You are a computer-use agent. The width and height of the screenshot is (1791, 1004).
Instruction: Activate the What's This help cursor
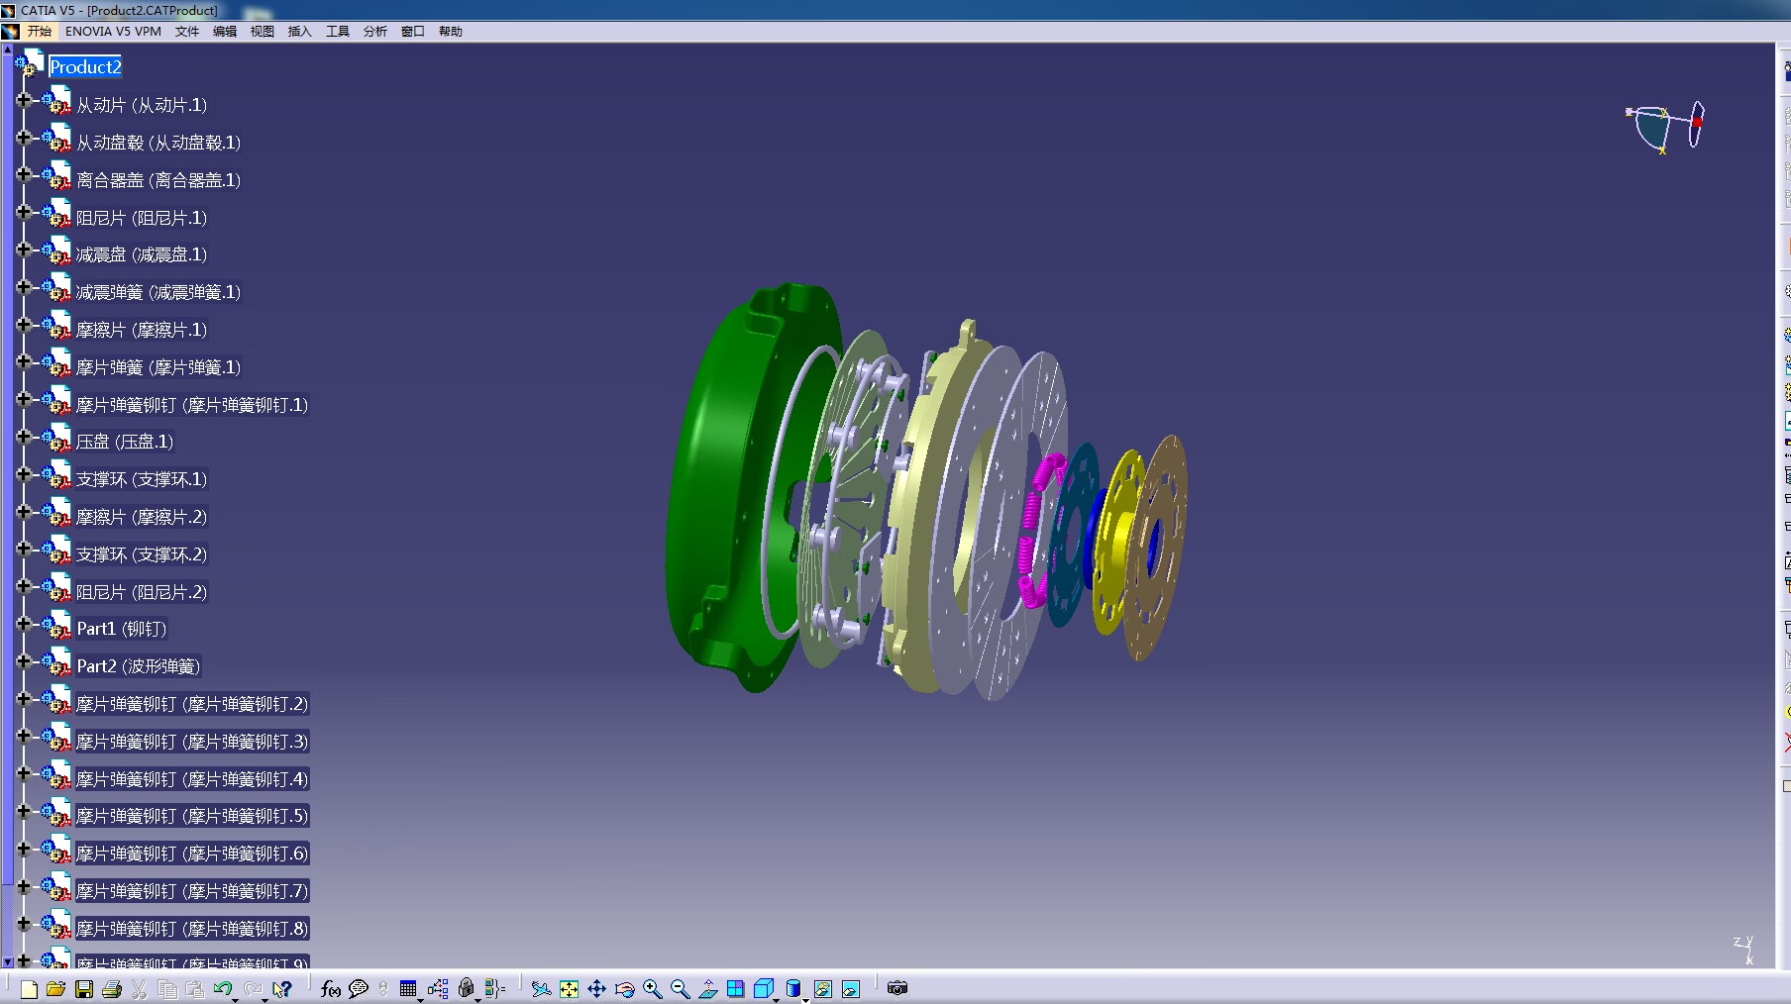pyautogui.click(x=282, y=988)
